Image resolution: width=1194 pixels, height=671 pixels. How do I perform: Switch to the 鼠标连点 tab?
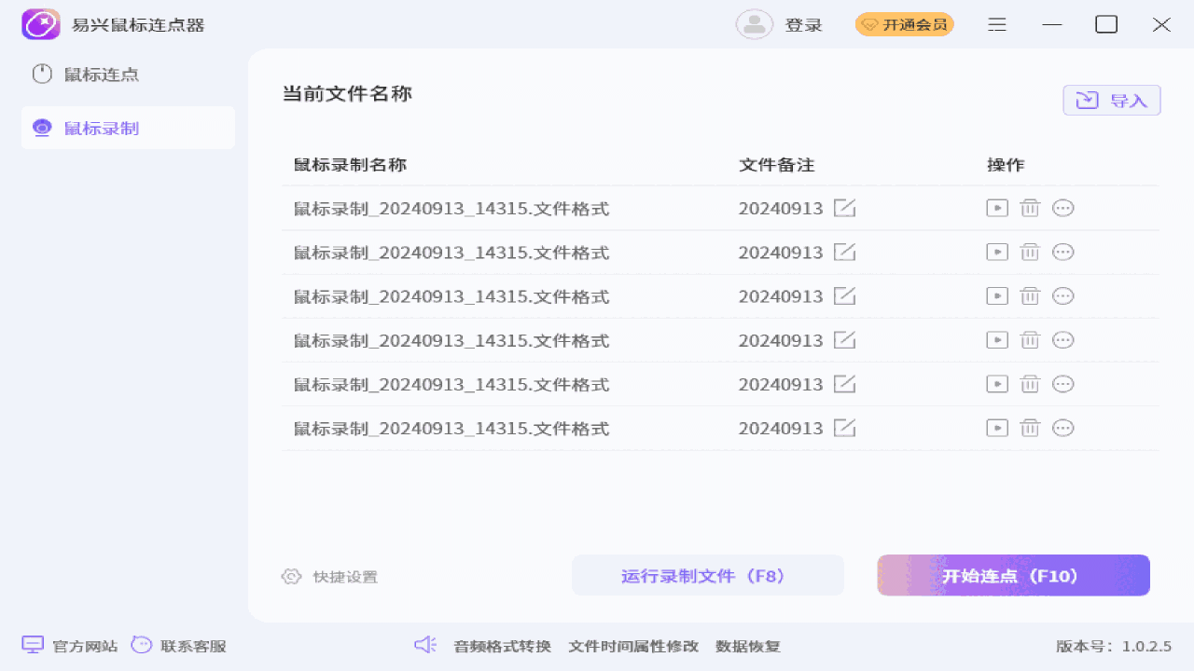point(101,75)
